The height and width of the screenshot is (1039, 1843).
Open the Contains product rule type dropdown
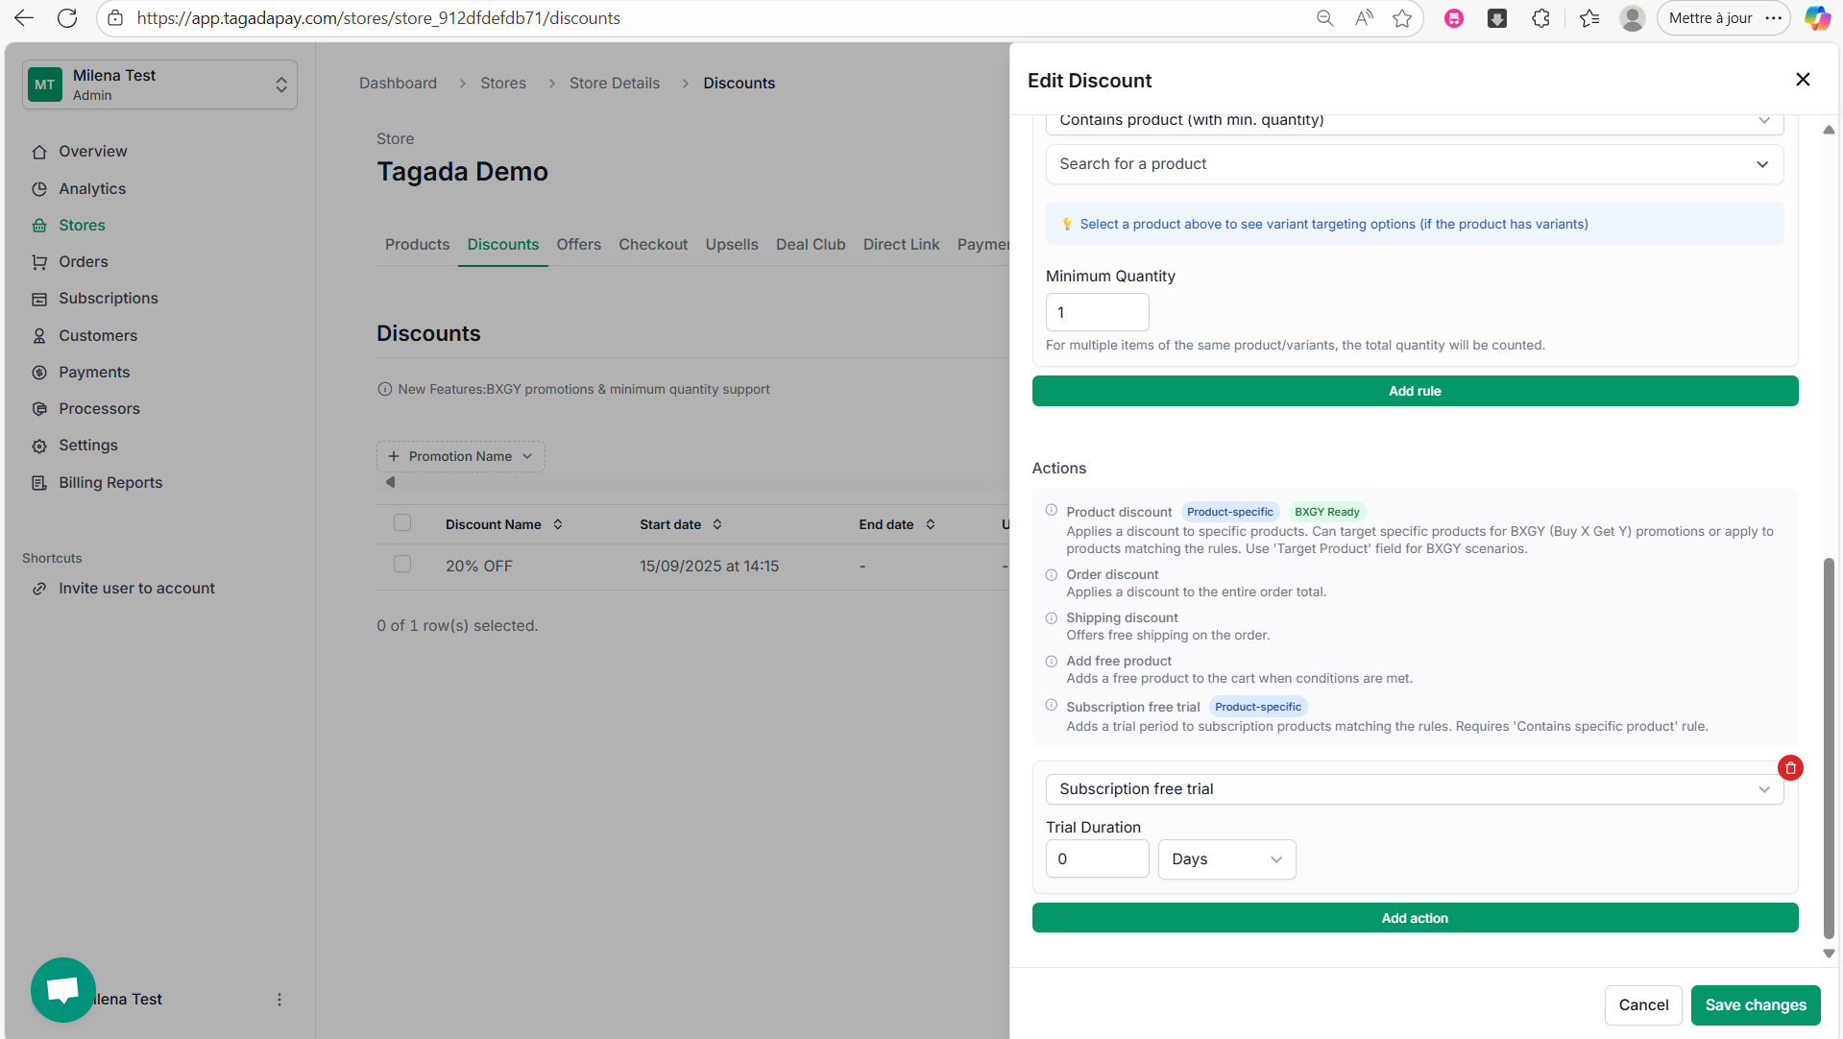click(1415, 121)
